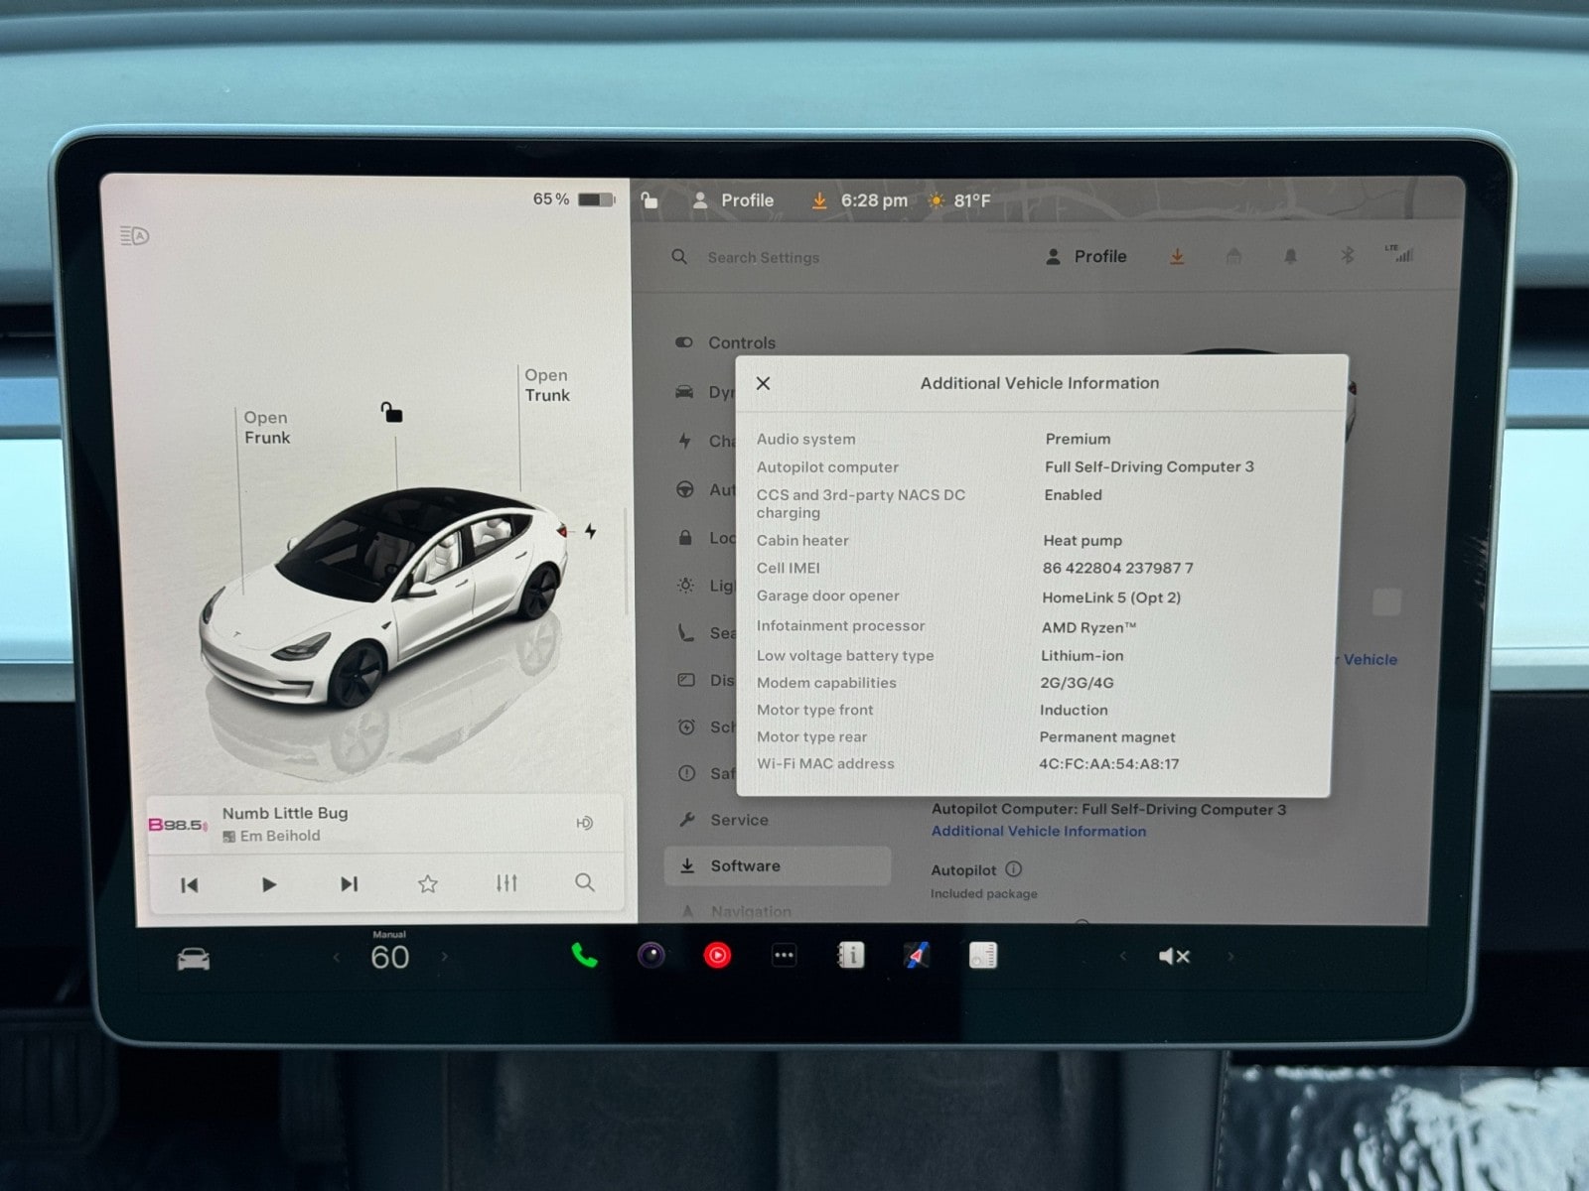Viewport: 1589px width, 1191px height.
Task: Toggle the auto high beam headlight icon
Action: pyautogui.click(x=134, y=236)
